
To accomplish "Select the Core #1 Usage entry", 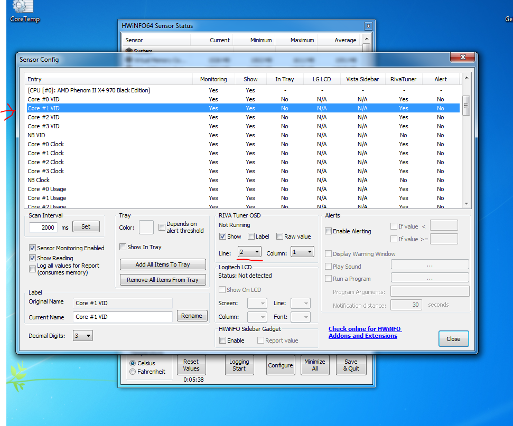I will [x=243, y=198].
